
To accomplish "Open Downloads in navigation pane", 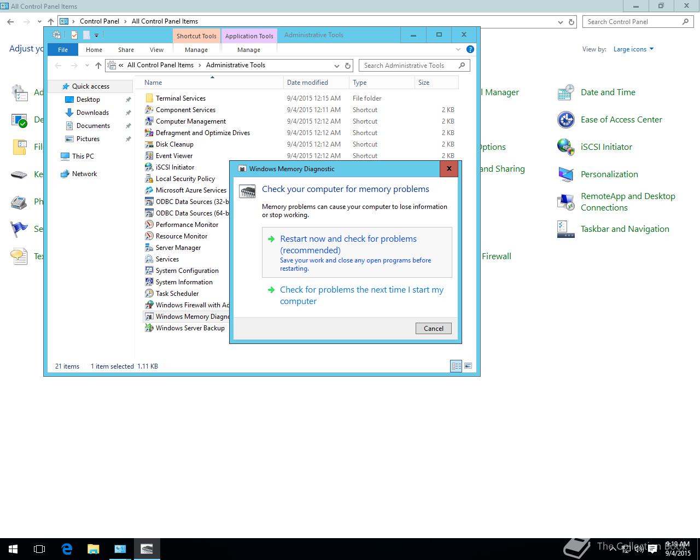I will point(92,113).
